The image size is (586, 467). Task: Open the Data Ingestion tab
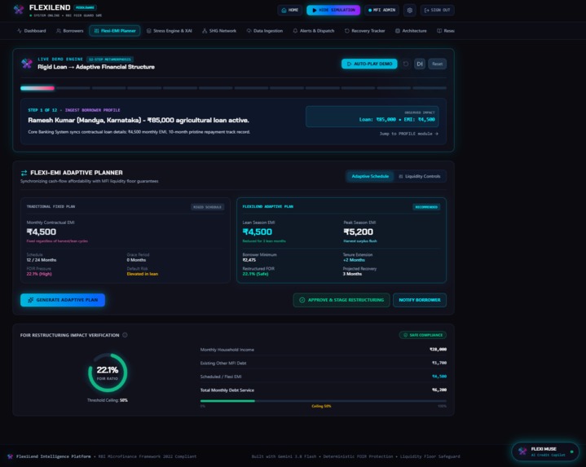(265, 31)
